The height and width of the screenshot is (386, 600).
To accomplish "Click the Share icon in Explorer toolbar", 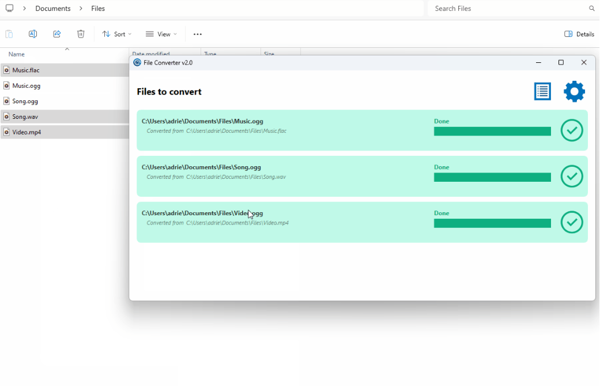I will point(57,34).
